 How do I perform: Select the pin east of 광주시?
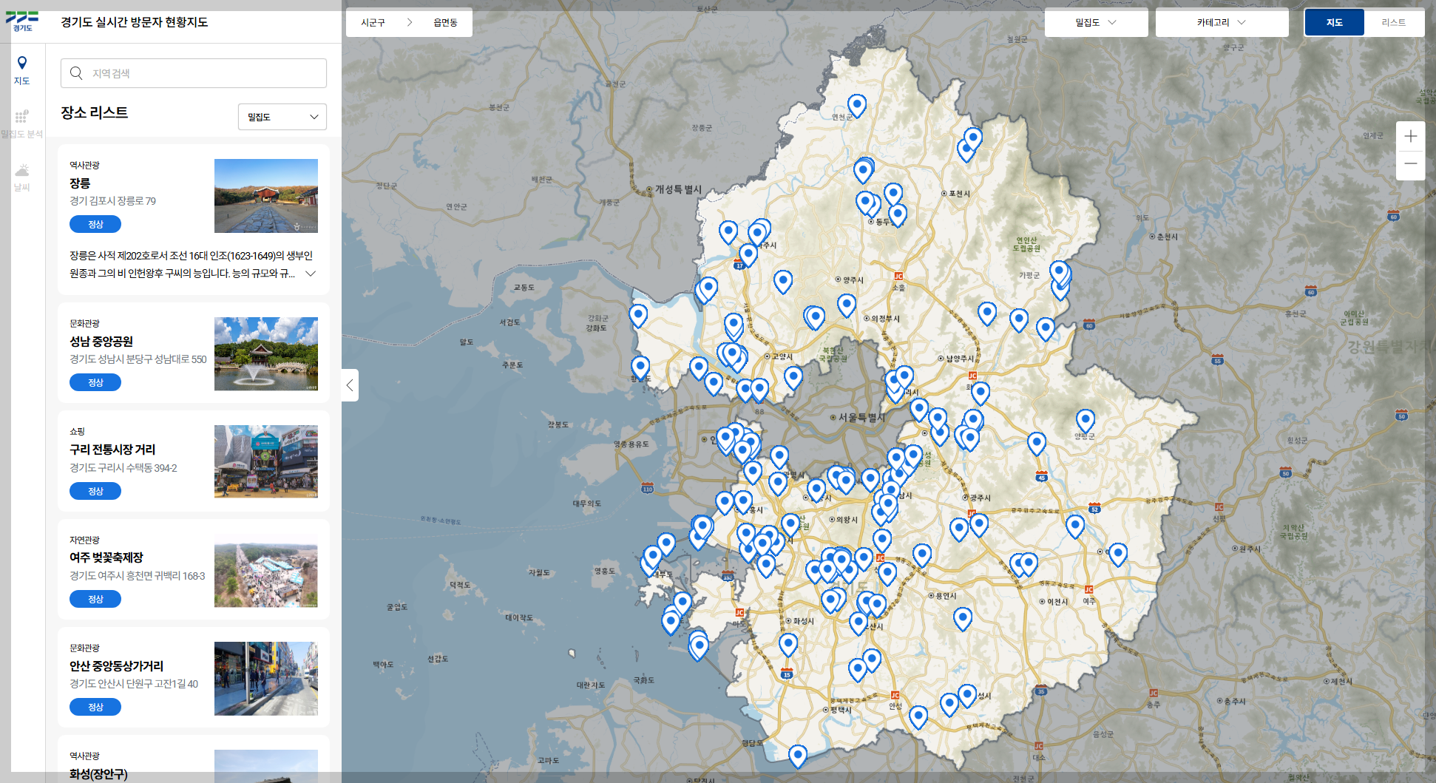point(1075,526)
